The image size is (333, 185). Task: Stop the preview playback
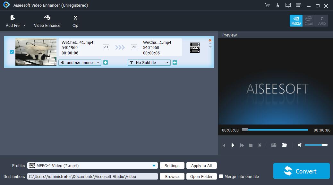(x=251, y=145)
